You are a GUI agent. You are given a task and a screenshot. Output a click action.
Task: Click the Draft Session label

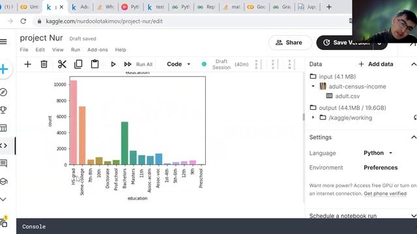tap(222, 64)
